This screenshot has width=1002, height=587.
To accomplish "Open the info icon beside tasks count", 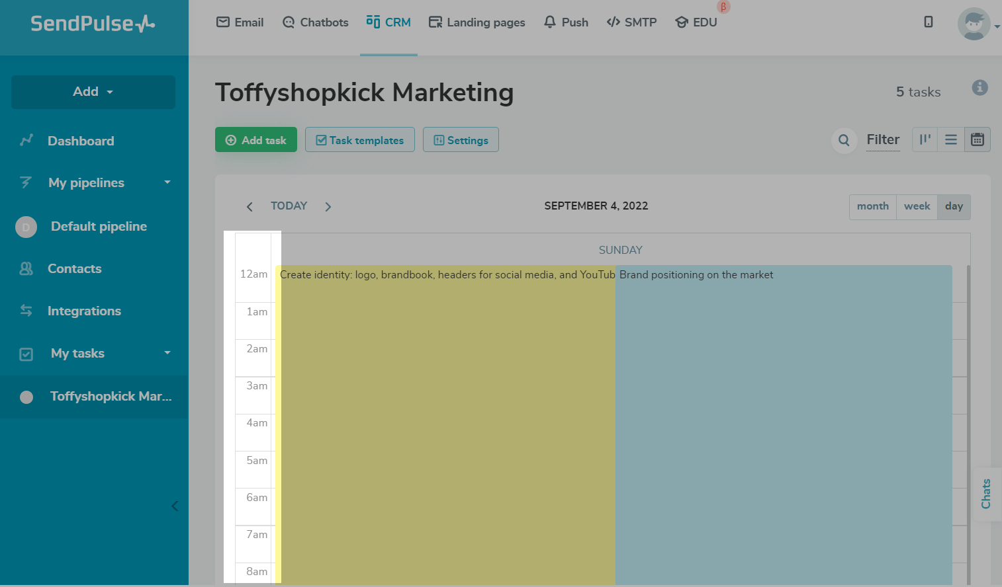I will 979,88.
